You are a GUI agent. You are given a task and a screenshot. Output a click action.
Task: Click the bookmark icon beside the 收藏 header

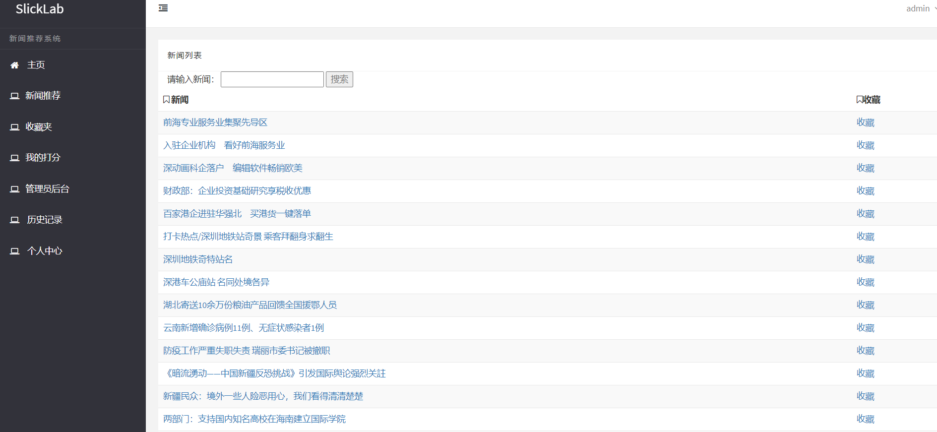tap(860, 100)
